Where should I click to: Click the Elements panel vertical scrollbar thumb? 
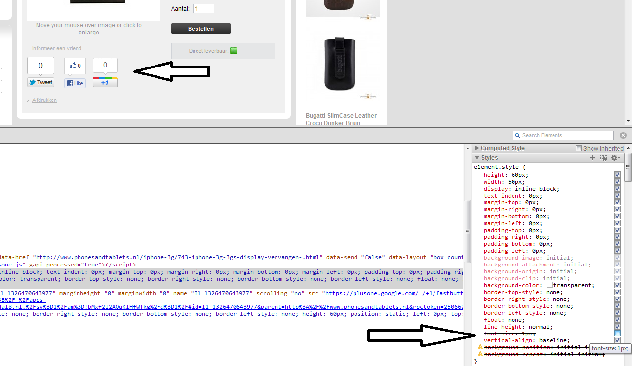[467, 231]
